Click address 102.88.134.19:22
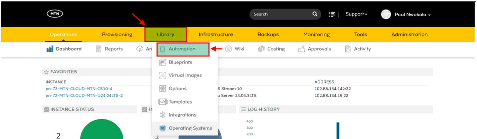477x139 pixels. pos(331,96)
